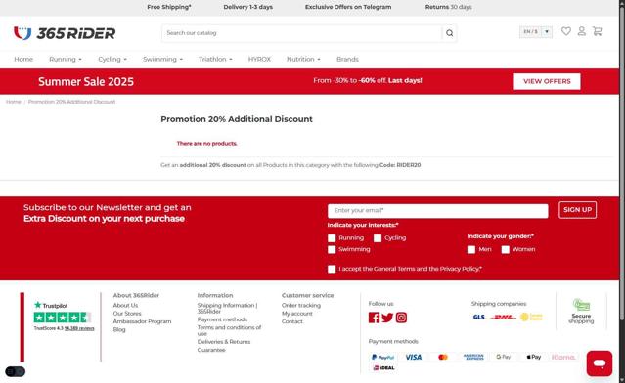Expand the Cycling menu

[x=112, y=59]
